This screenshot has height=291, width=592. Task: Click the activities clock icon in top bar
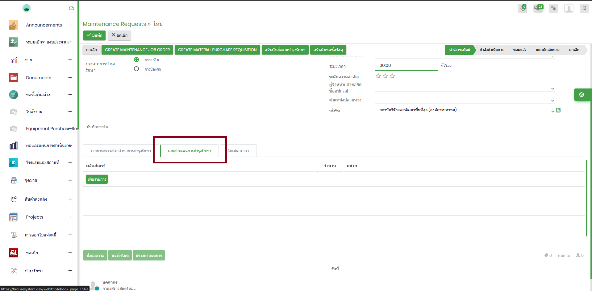click(523, 8)
